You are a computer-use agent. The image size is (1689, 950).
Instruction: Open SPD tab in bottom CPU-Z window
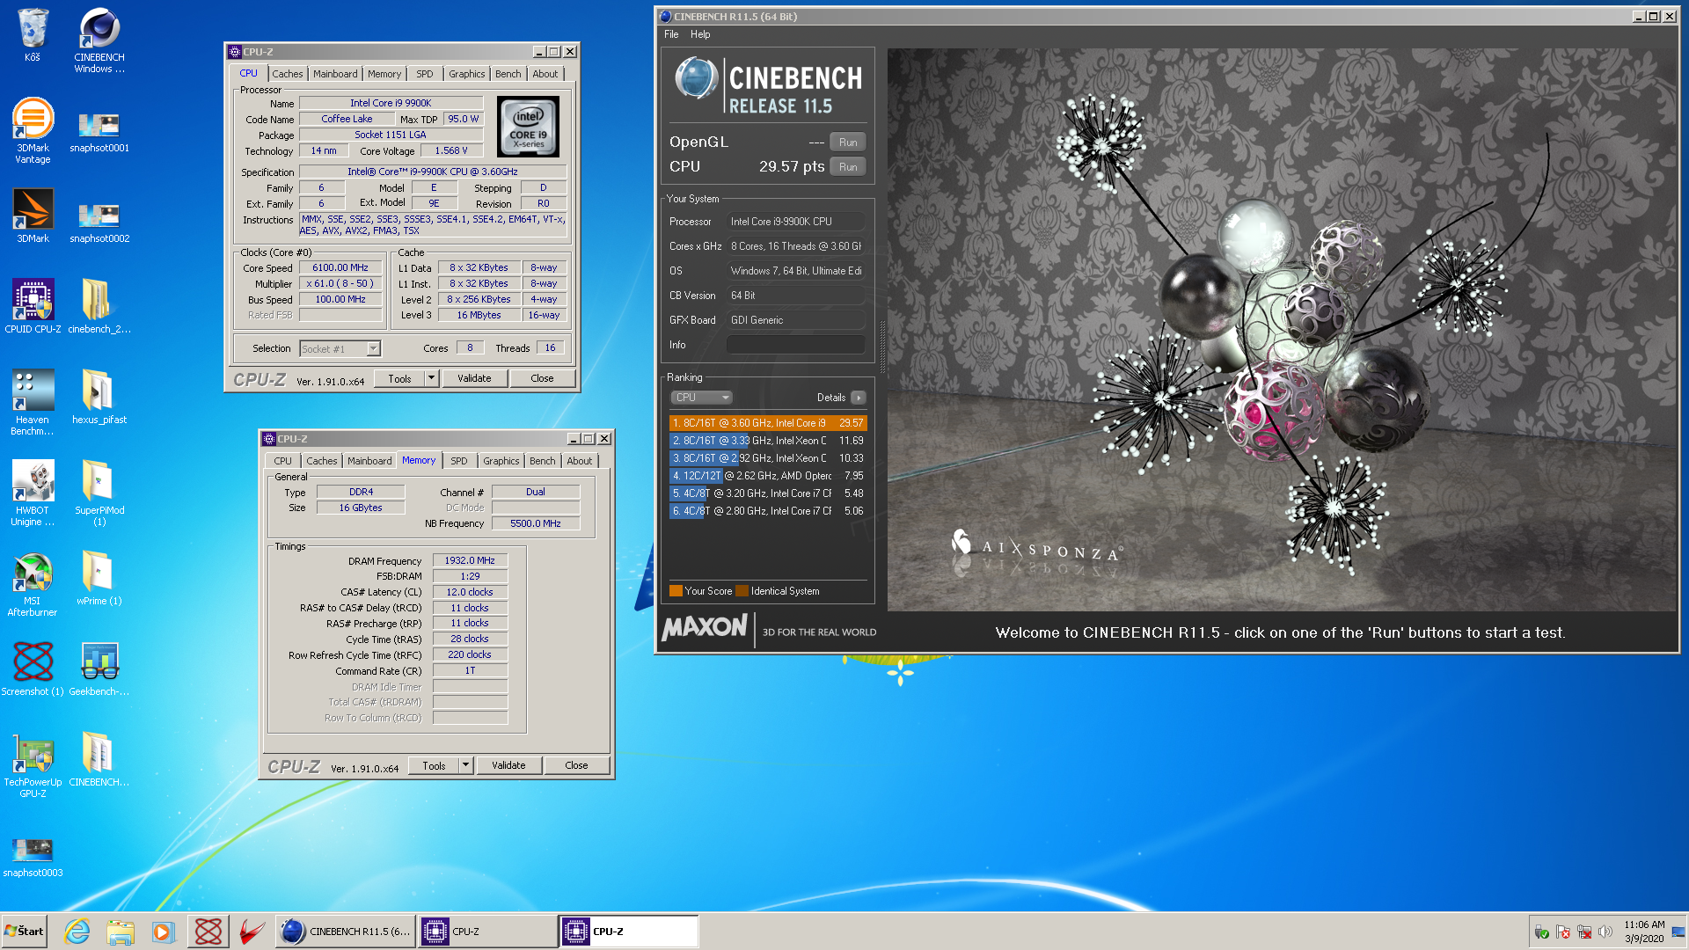[458, 461]
